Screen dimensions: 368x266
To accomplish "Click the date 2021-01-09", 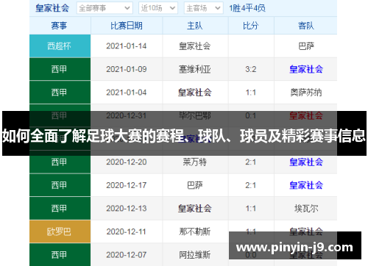I will [x=127, y=69].
